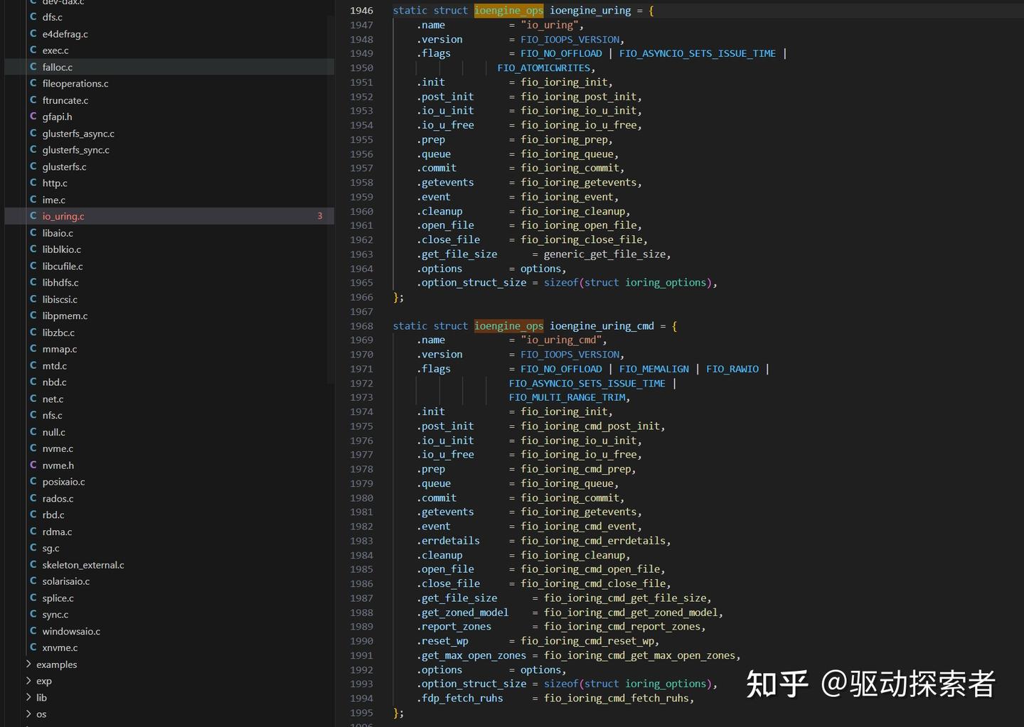
Task: Open windowsaio.c file
Action: click(x=71, y=631)
